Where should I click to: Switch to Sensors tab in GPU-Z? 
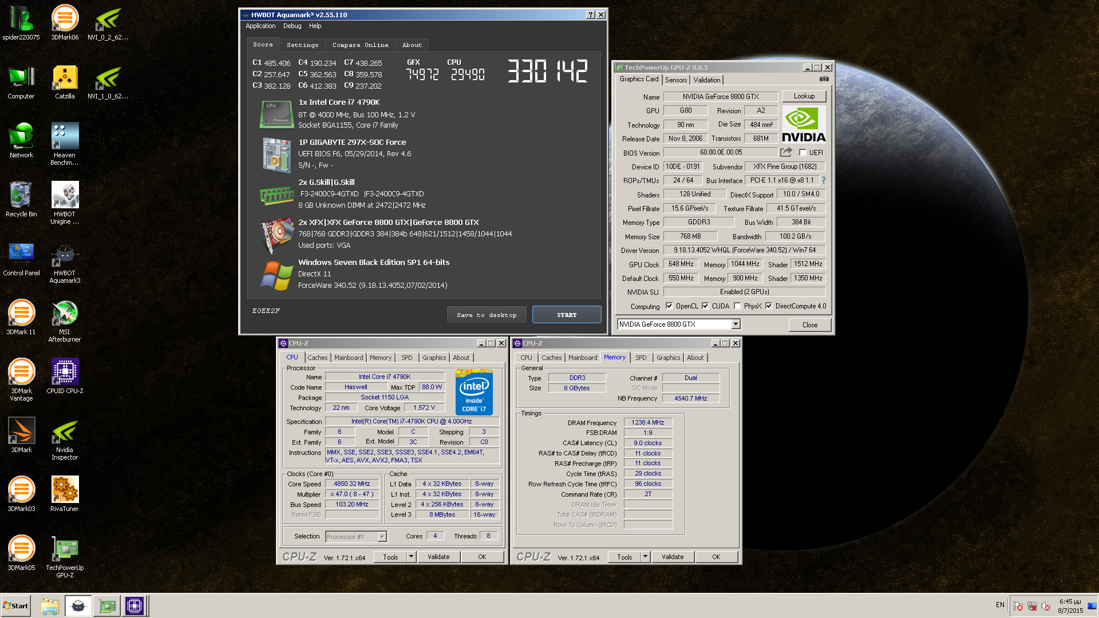click(676, 80)
